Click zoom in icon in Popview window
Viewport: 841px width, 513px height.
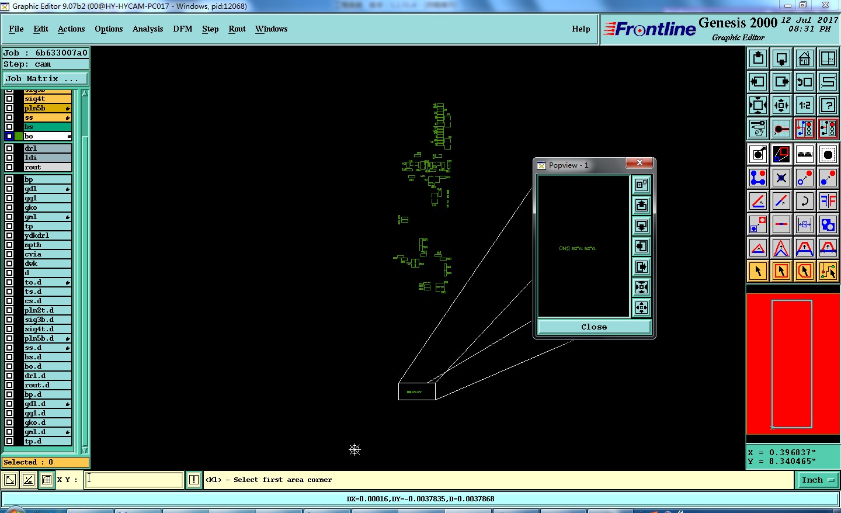tap(641, 287)
